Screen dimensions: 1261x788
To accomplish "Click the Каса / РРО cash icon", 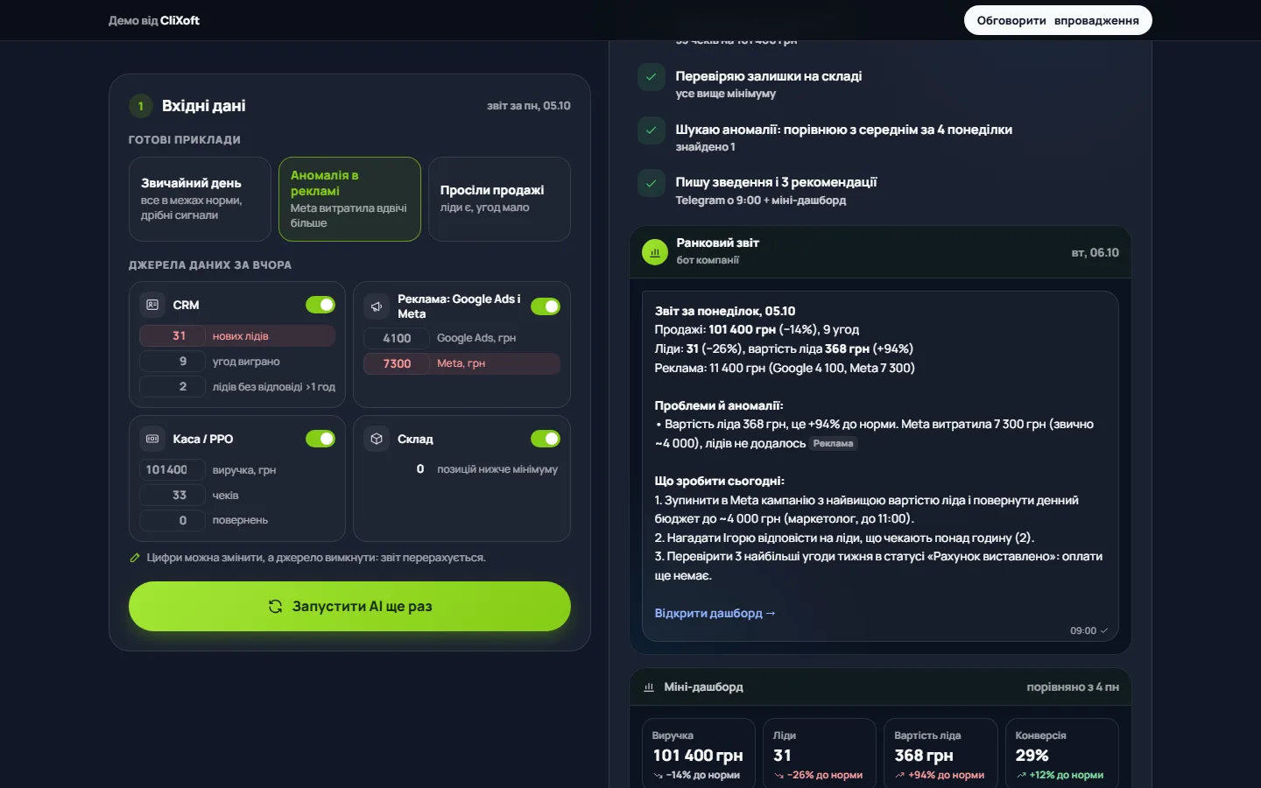I will coord(152,439).
